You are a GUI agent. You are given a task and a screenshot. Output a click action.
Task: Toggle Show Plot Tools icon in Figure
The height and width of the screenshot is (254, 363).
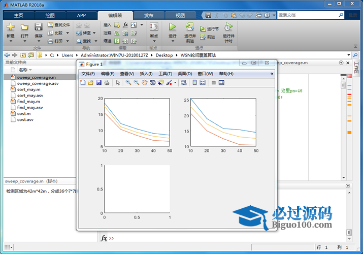point(221,83)
